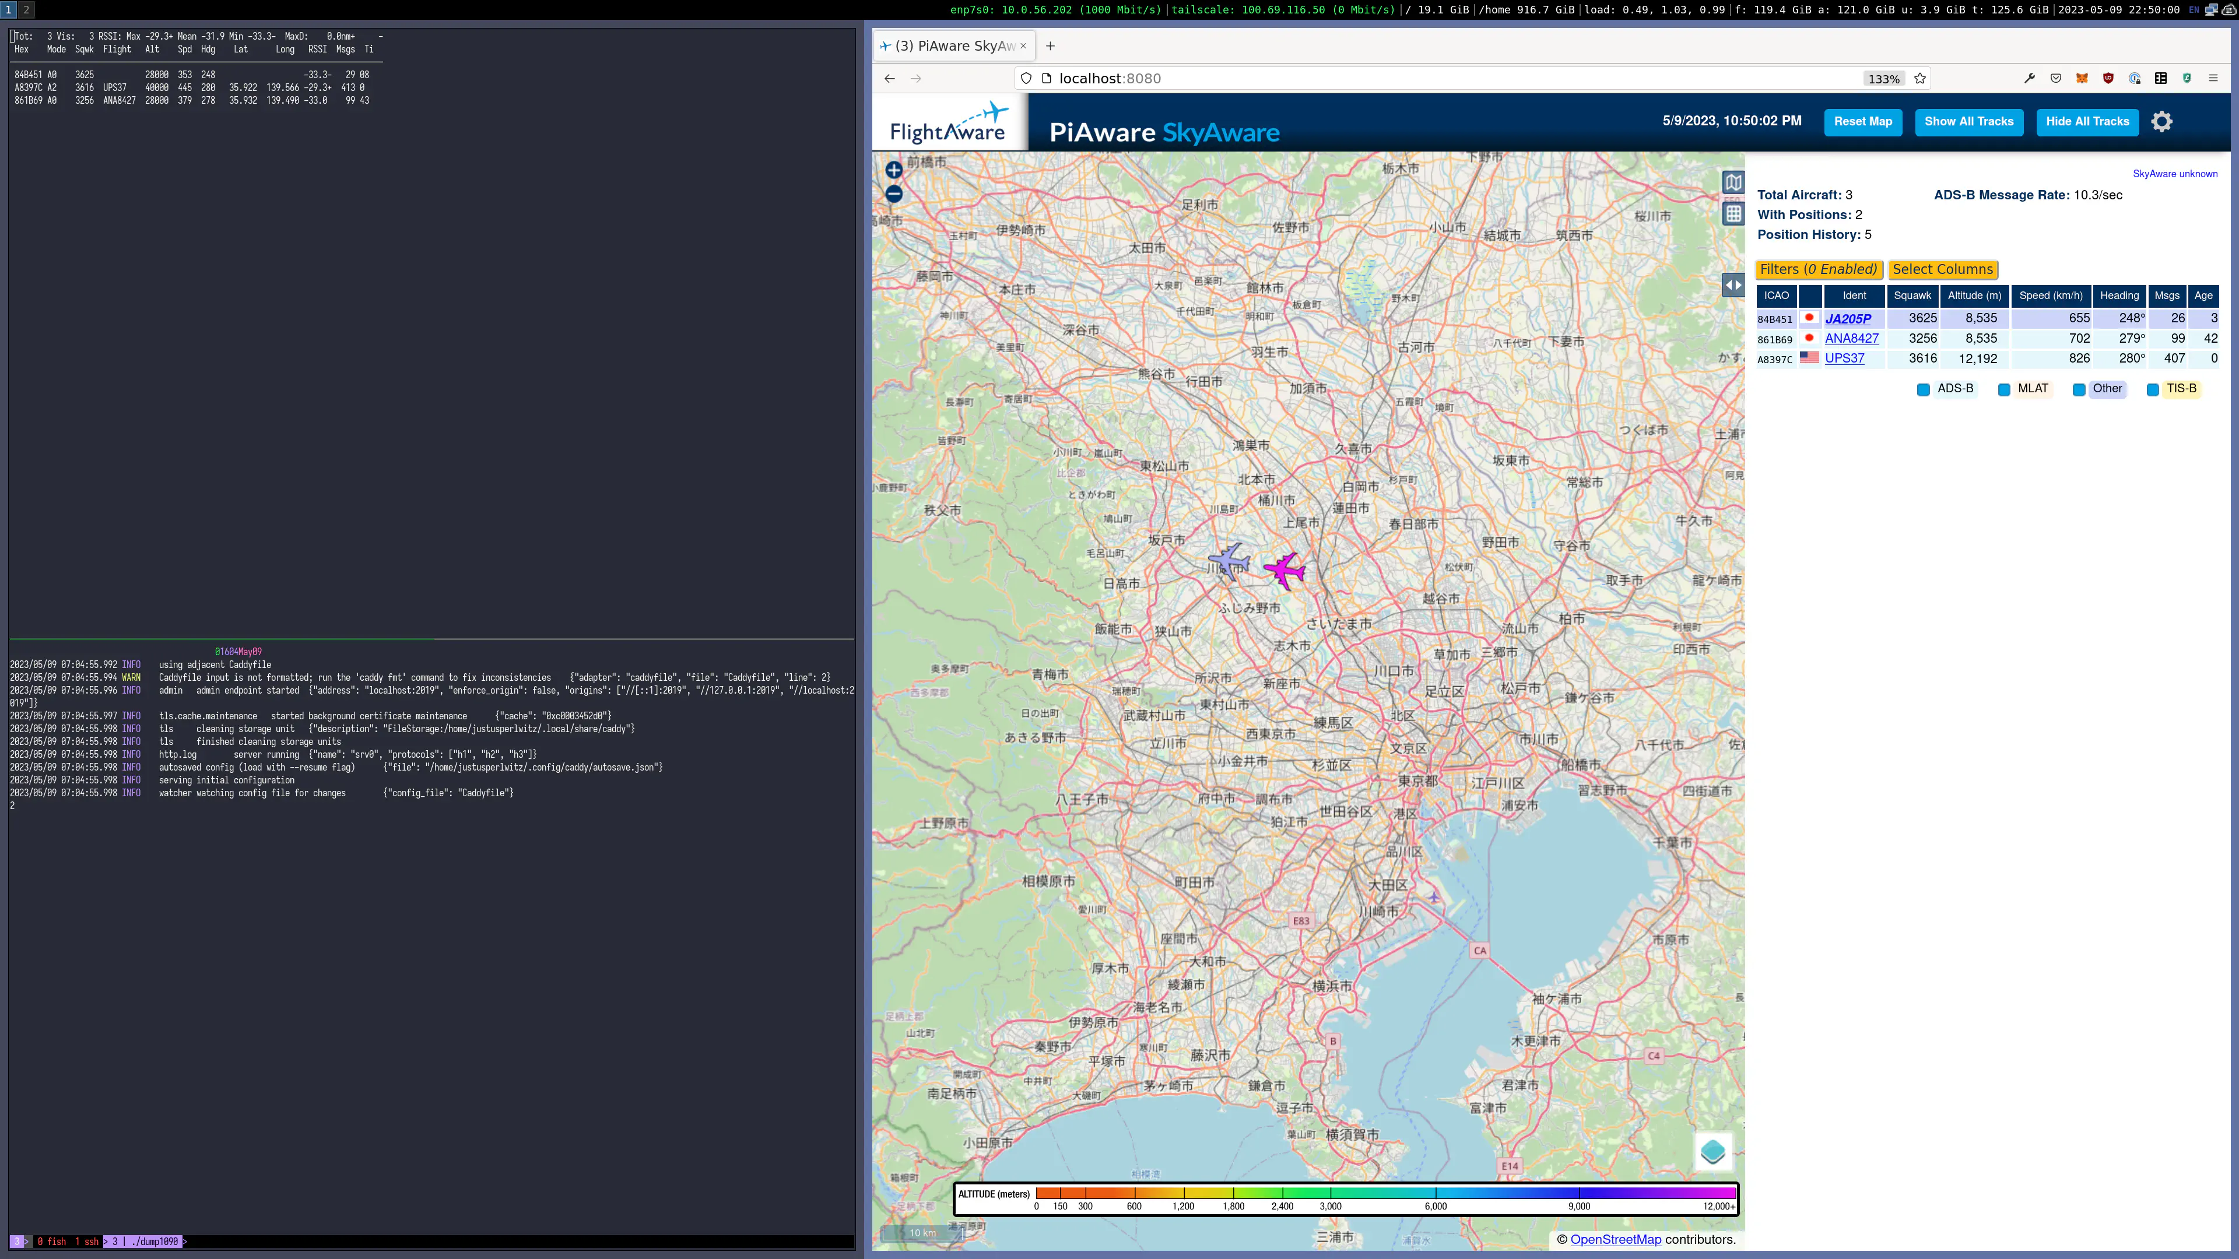Toggle the ADS-B source checkbox
The image size is (2239, 1259).
(x=1924, y=389)
